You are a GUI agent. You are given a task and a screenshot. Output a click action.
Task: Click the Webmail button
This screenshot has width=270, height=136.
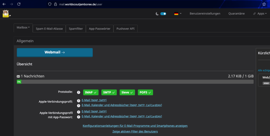pyautogui.click(x=55, y=52)
